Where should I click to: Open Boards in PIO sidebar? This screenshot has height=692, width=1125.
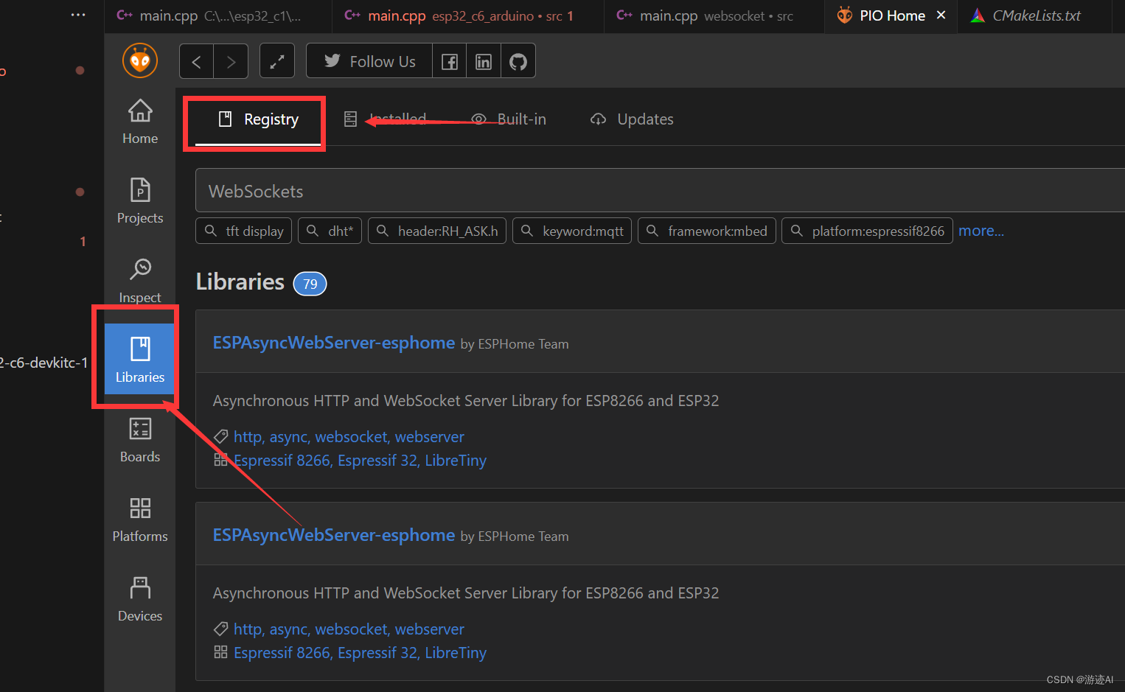click(140, 440)
